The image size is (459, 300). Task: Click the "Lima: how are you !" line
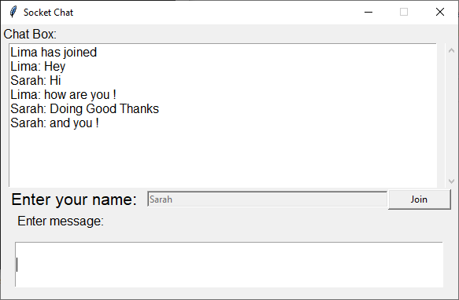coord(63,95)
